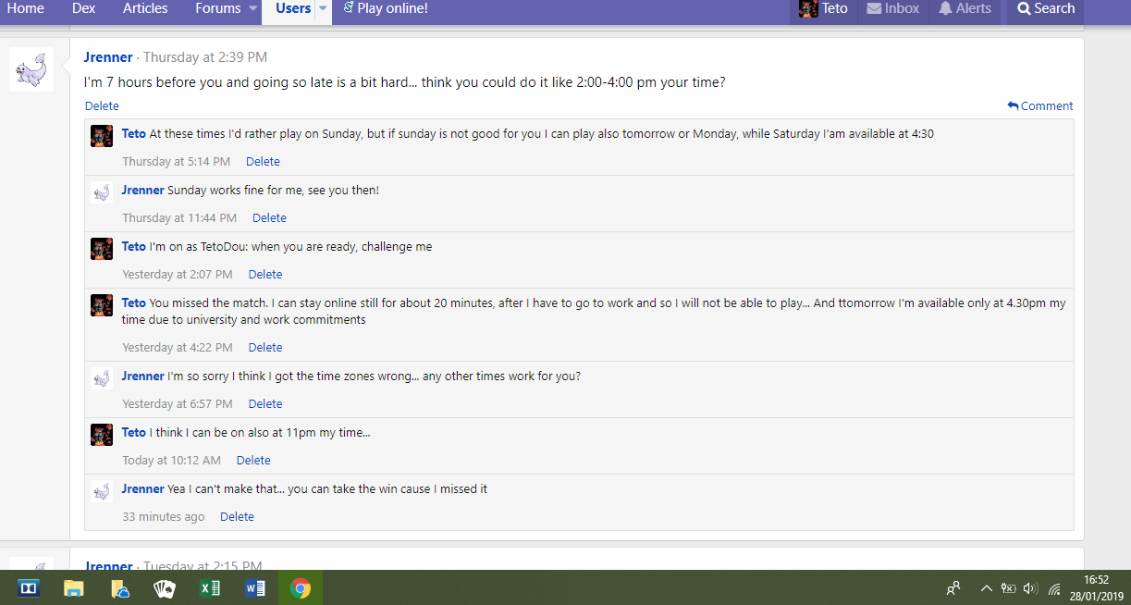Click the 'Today at 10:12 AM' timestamp text
The image size is (1131, 605).
[172, 460]
